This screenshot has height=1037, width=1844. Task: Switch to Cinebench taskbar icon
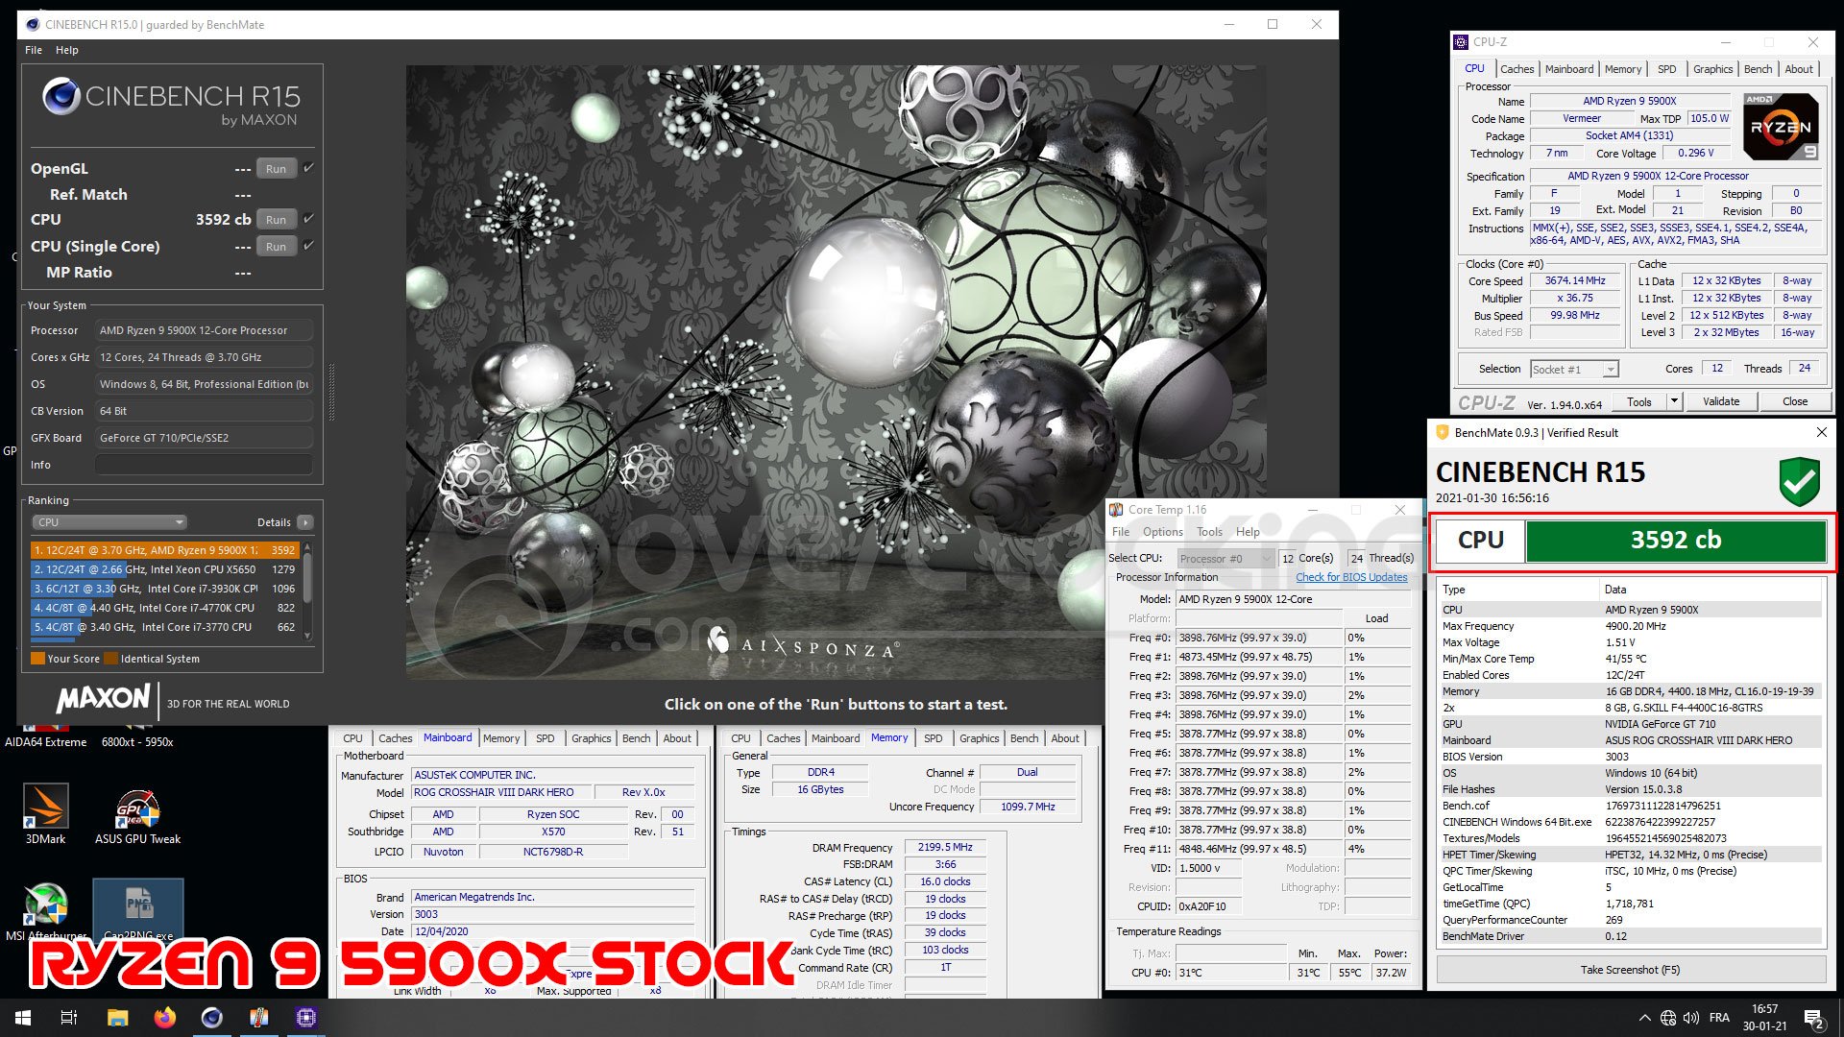211,1018
